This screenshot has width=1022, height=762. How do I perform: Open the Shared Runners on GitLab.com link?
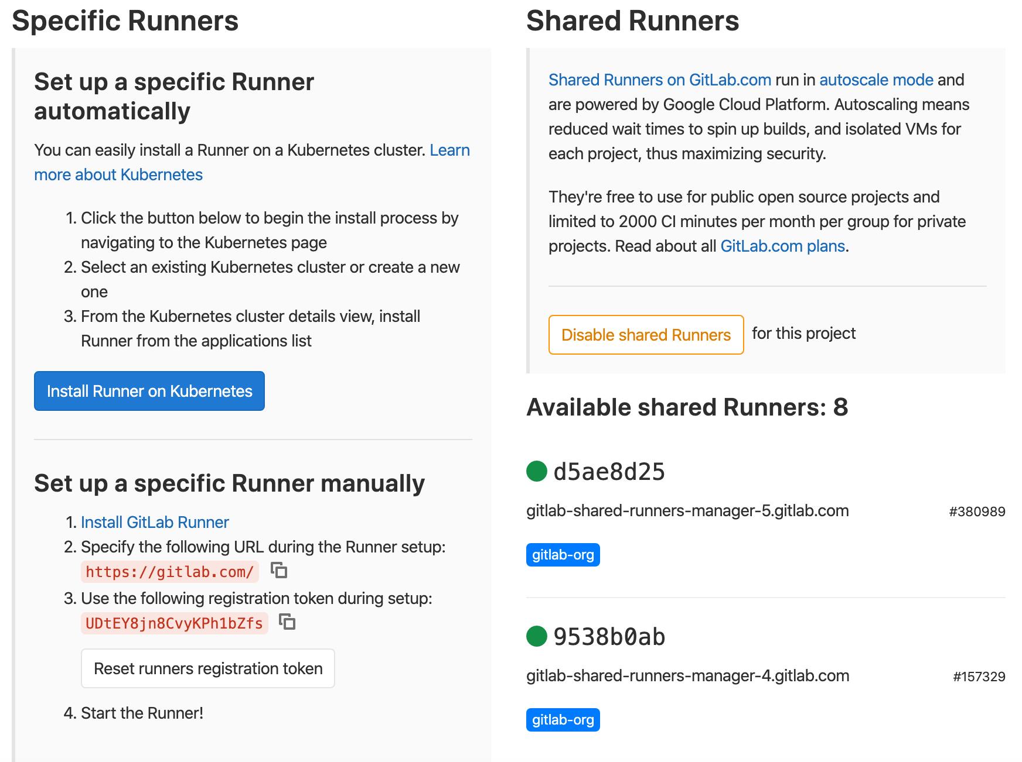(x=659, y=80)
